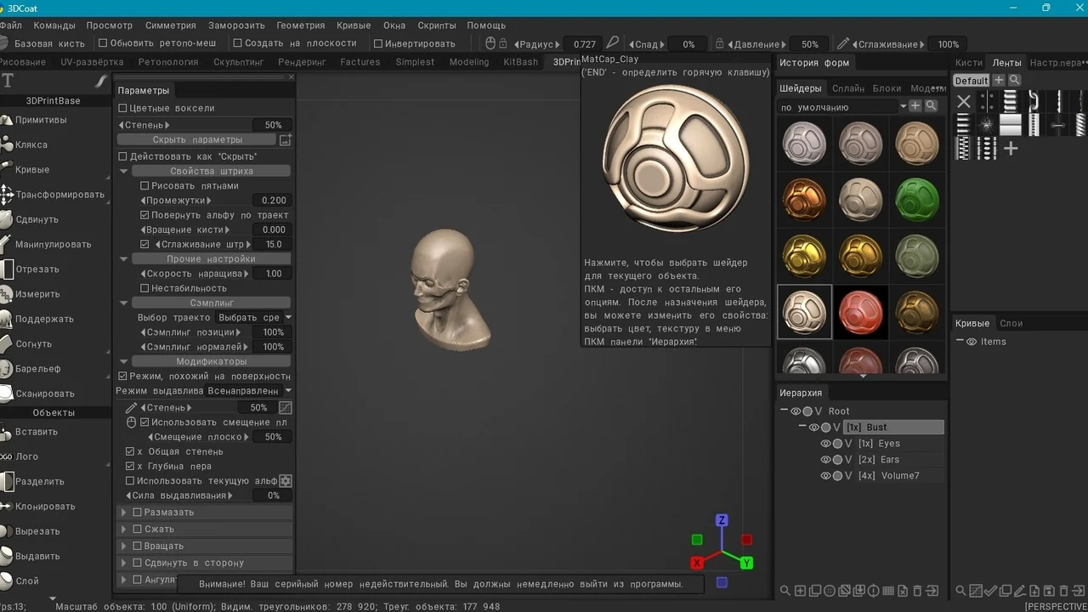The height and width of the screenshot is (612, 1088).
Task: Select the Клякса sculpt tool
Action: 31,144
